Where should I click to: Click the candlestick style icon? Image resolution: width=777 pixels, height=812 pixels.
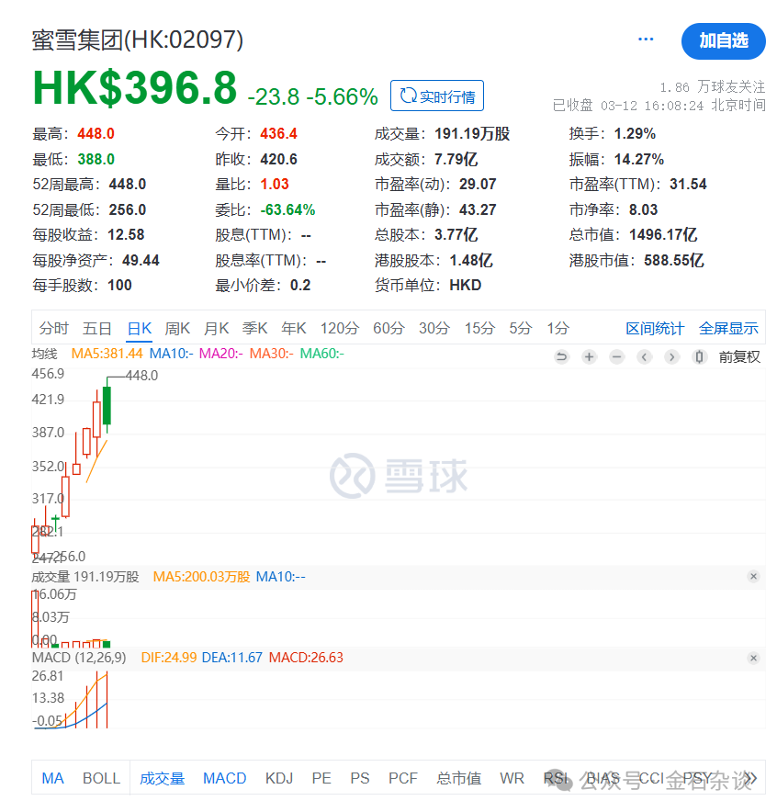point(699,356)
